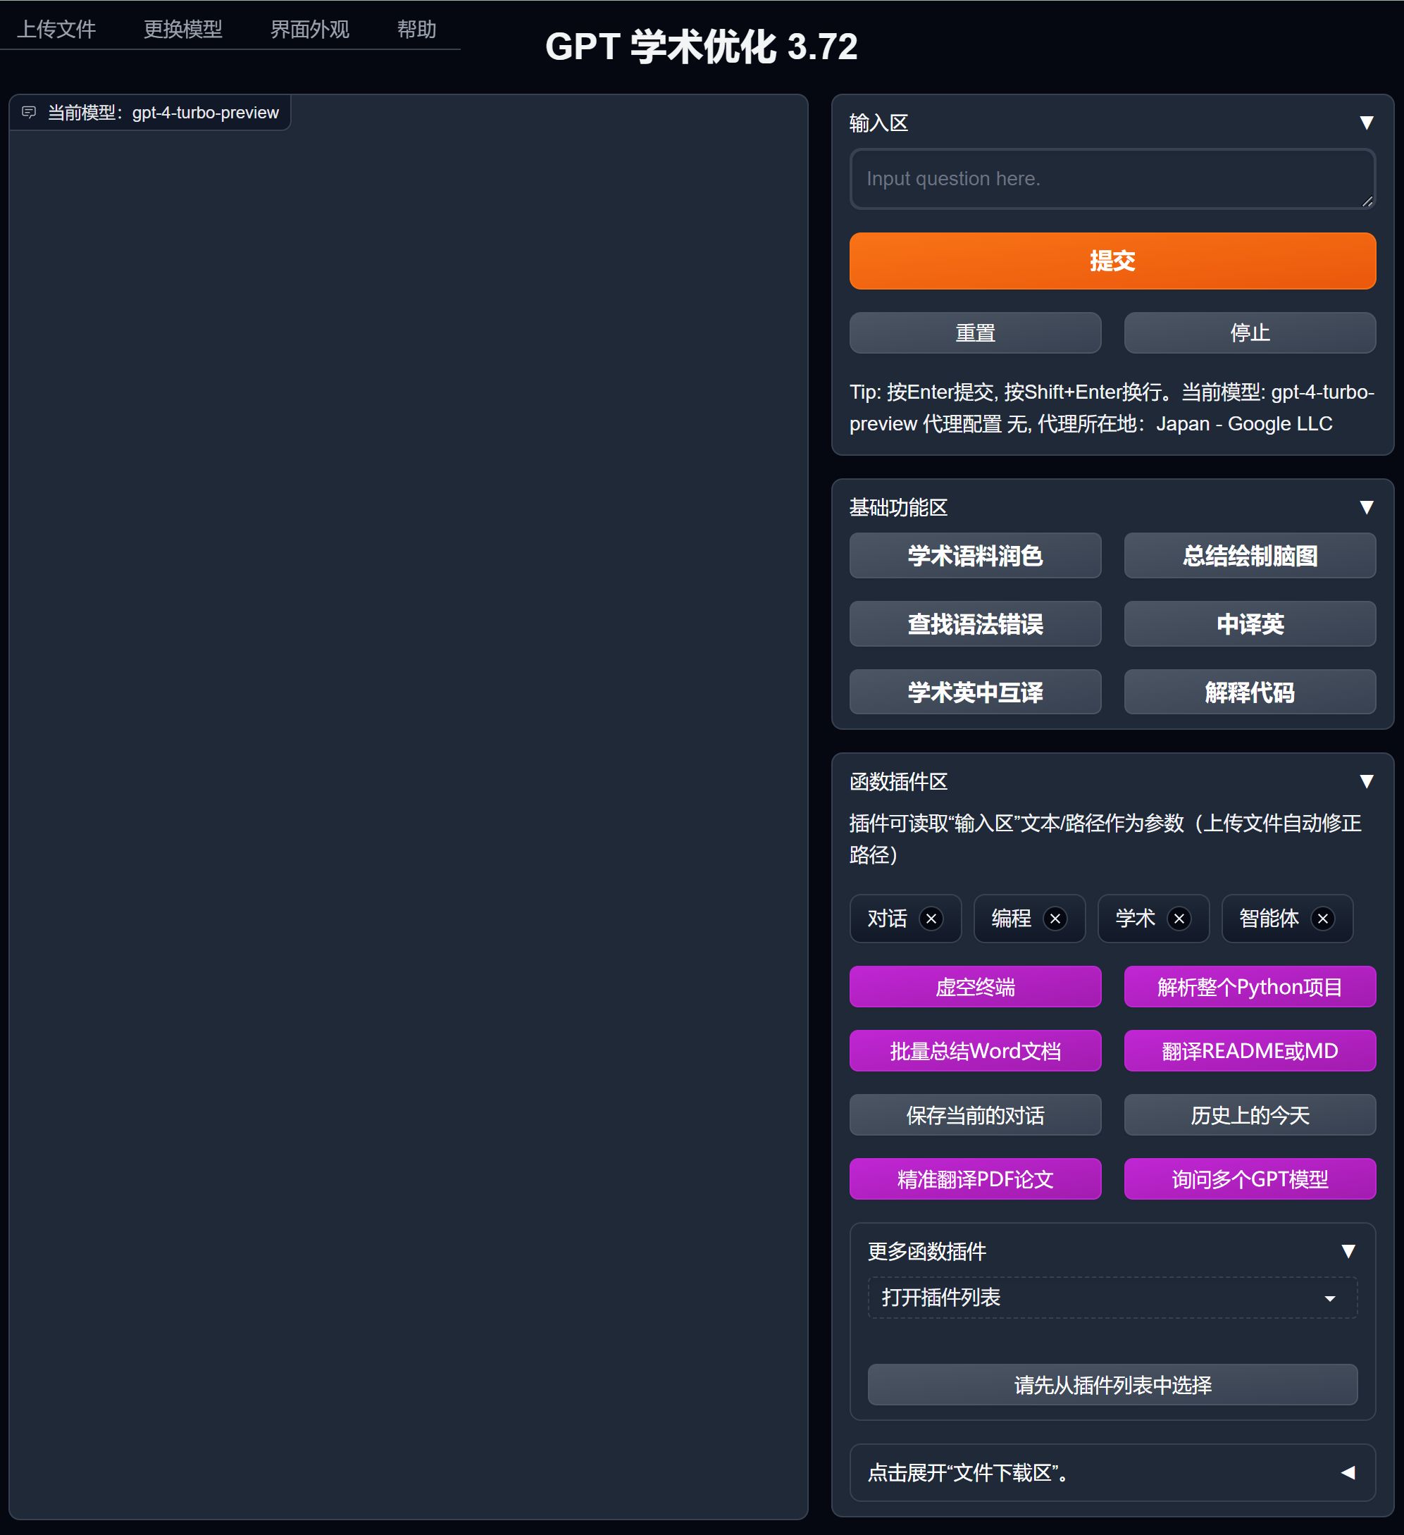The height and width of the screenshot is (1535, 1404).
Task: Open the 更换模型 menu
Action: coord(182,29)
